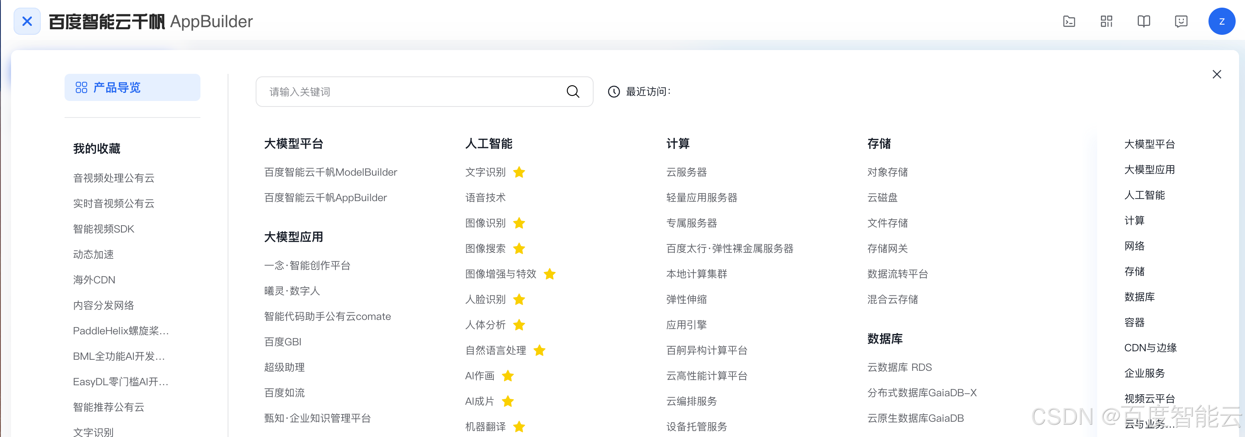The image size is (1245, 437).
Task: Open 弹性伸缩 link
Action: [686, 300]
